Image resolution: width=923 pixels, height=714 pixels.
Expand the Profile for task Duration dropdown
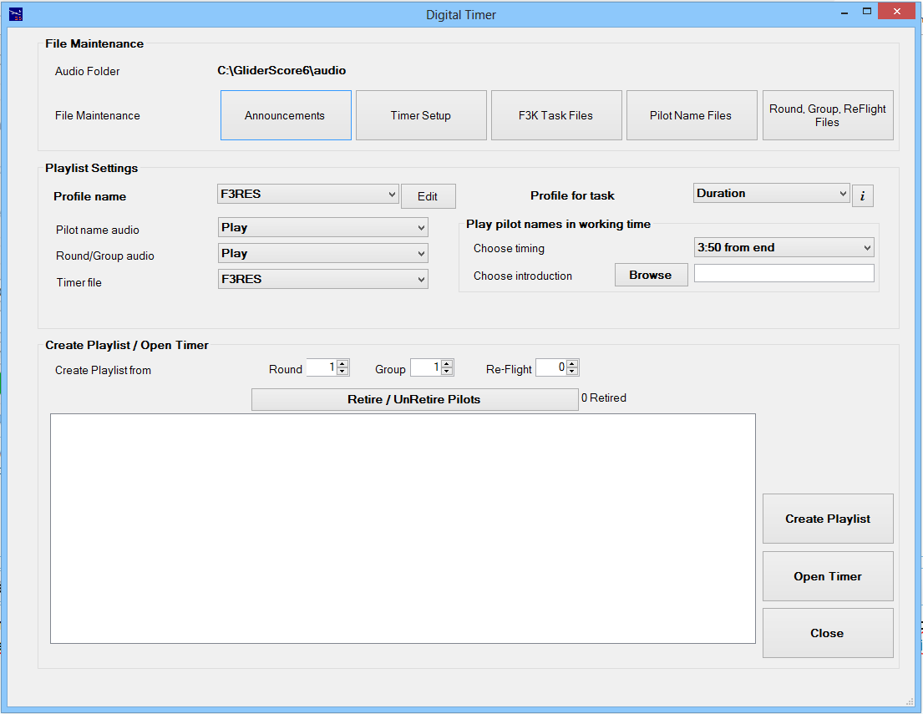(771, 193)
